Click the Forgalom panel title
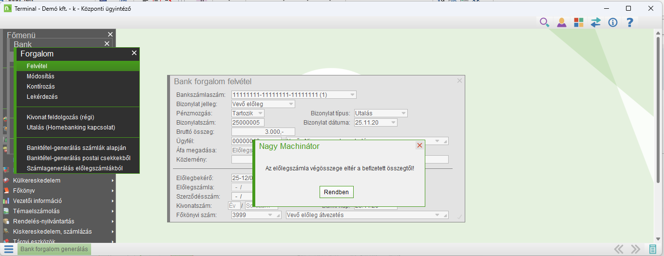Image resolution: width=664 pixels, height=256 pixels. coord(37,54)
